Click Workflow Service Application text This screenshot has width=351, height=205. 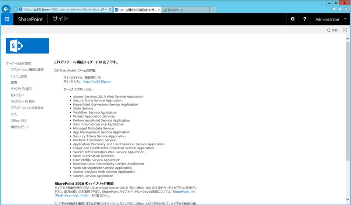point(95,112)
